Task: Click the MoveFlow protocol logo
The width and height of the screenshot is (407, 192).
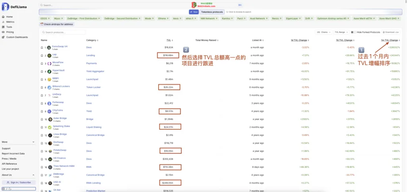Action: [x=49, y=64]
